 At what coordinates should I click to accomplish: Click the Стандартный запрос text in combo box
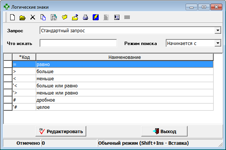click(63, 31)
